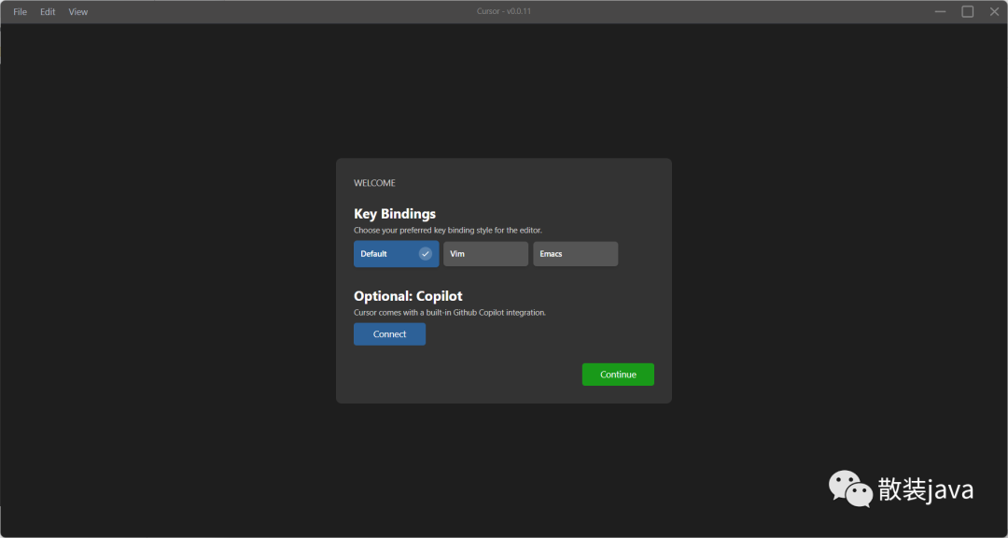Open the Edit menu
The image size is (1008, 538).
(x=48, y=11)
